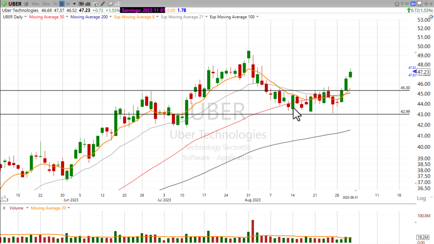Click the green 0.72(1.55%) change readout
Screen dimensions: 434x244
point(420,10)
